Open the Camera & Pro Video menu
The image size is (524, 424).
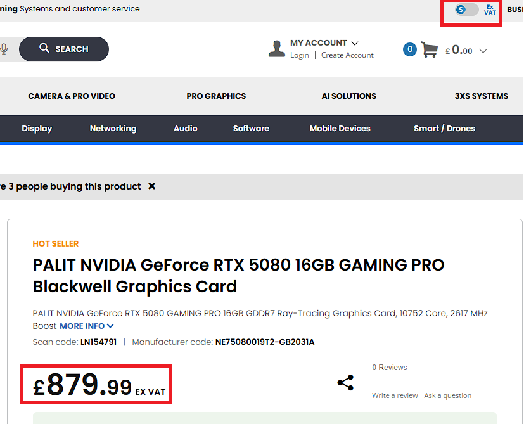point(72,96)
